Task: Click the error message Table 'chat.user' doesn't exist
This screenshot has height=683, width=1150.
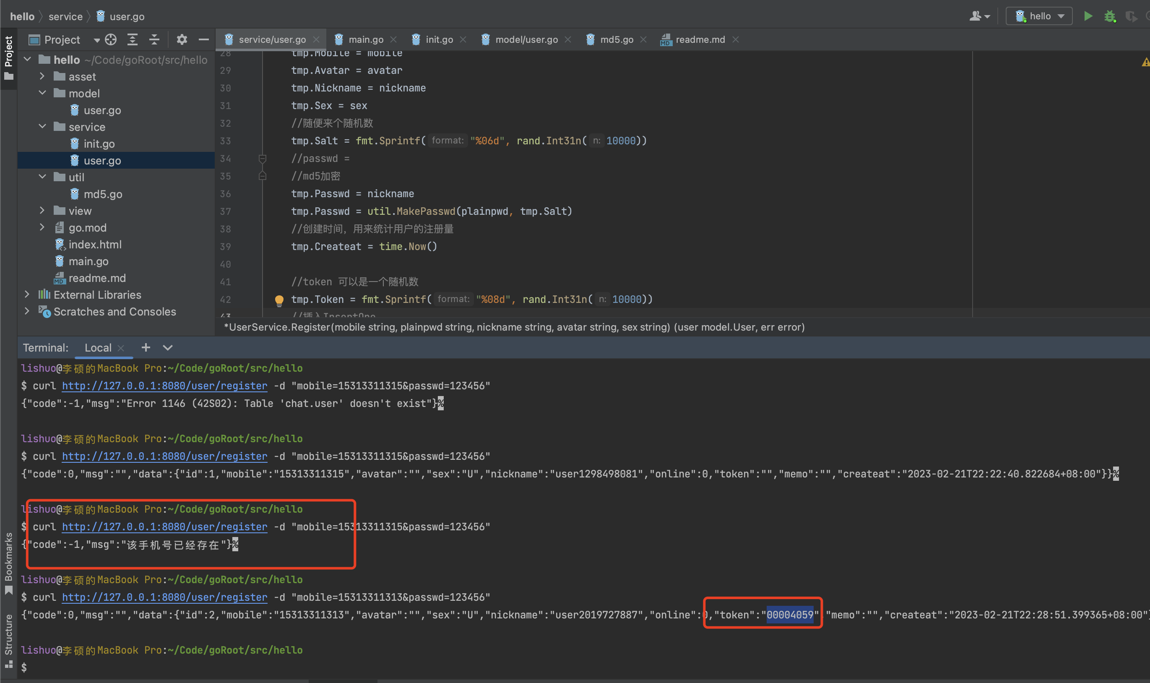Action: pyautogui.click(x=338, y=404)
